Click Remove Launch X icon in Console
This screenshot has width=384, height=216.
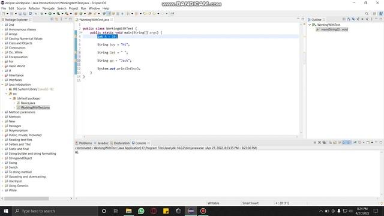click(x=319, y=143)
